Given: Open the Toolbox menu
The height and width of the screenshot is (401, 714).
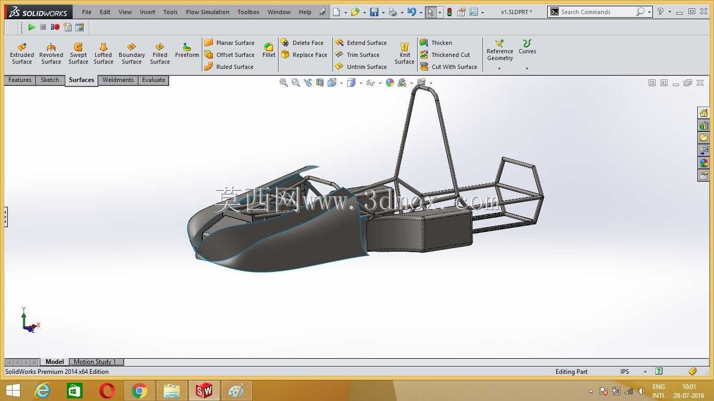Looking at the screenshot, I should coord(248,12).
